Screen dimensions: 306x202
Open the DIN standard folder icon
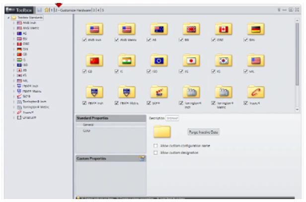coord(255,29)
